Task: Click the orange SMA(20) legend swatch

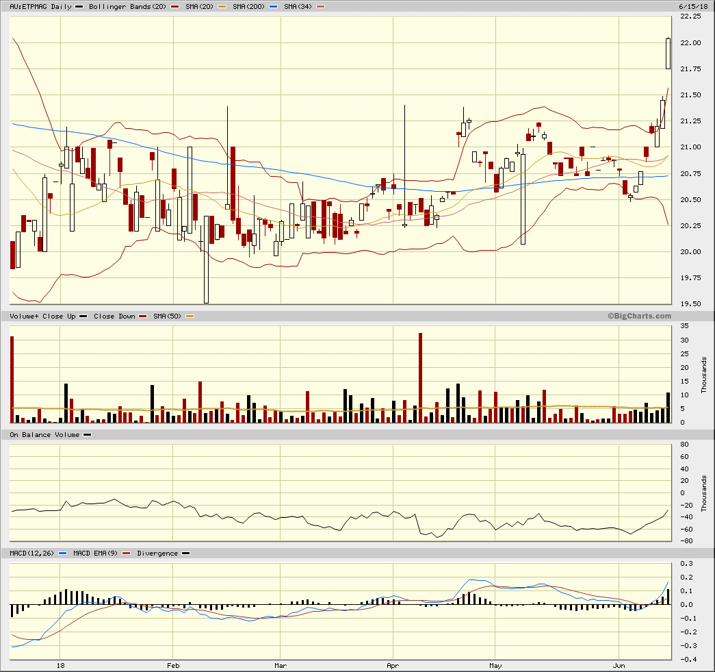Action: pyautogui.click(x=222, y=7)
